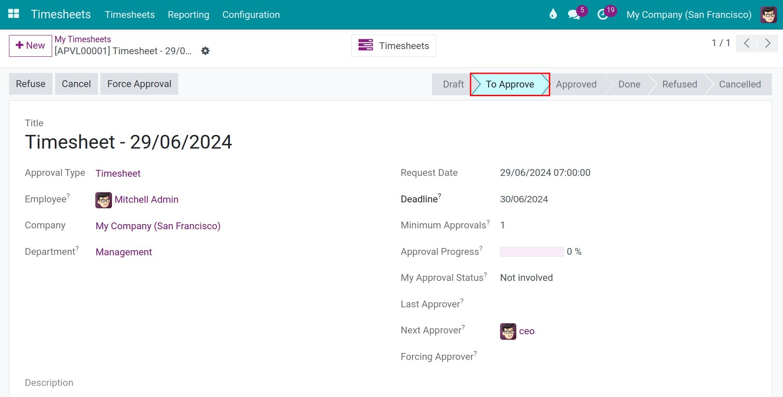783x397 pixels.
Task: Click the Not involved approval status text
Action: click(x=526, y=278)
